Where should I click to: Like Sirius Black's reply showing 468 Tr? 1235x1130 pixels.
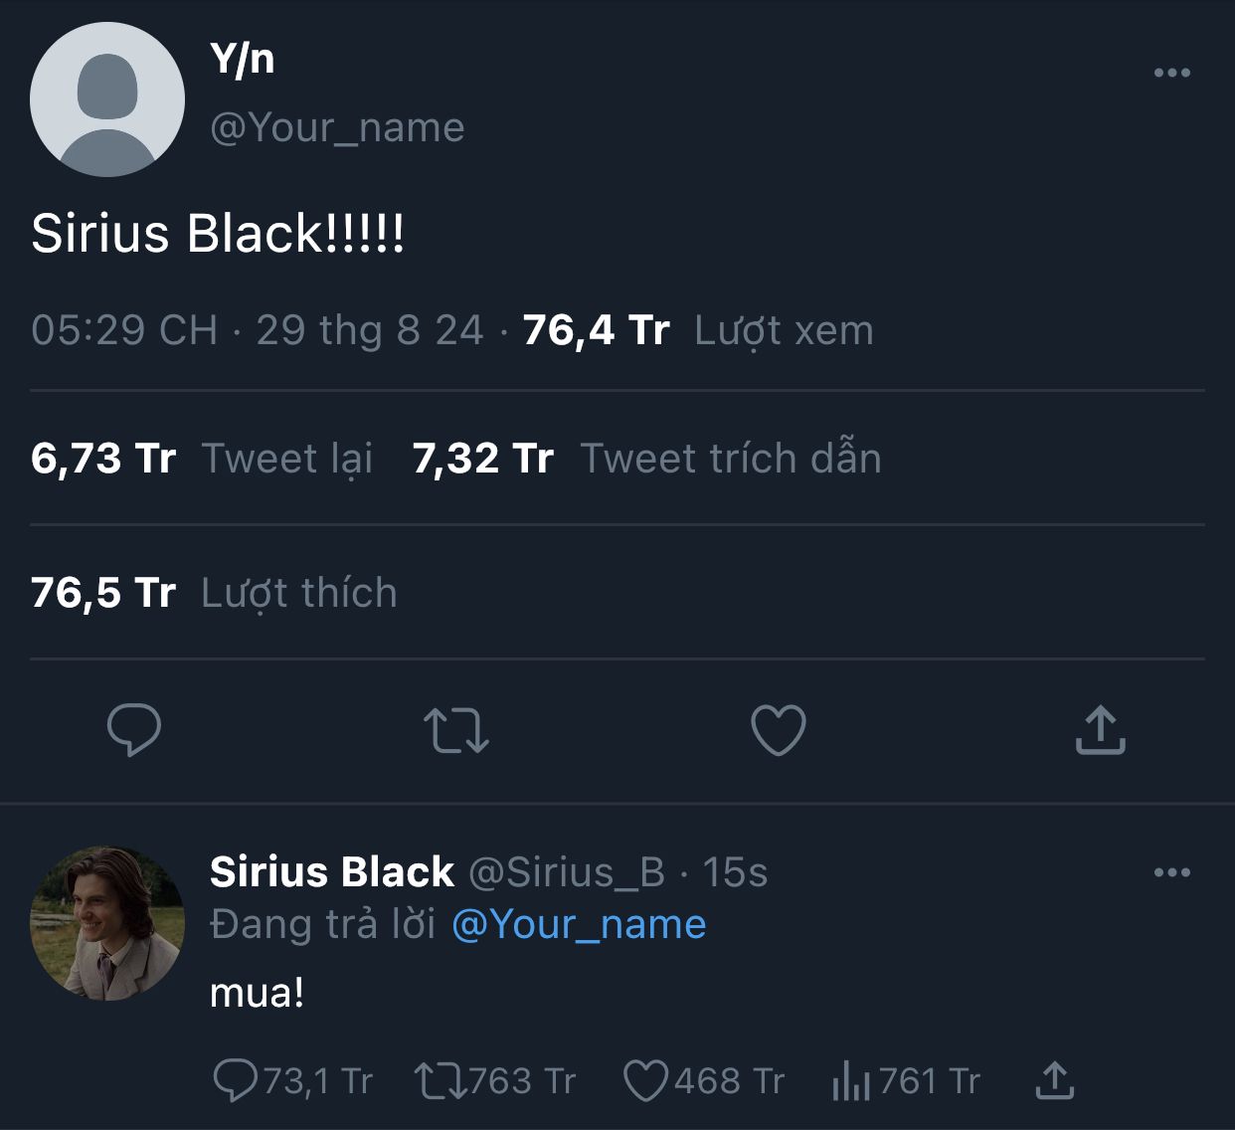click(644, 1080)
